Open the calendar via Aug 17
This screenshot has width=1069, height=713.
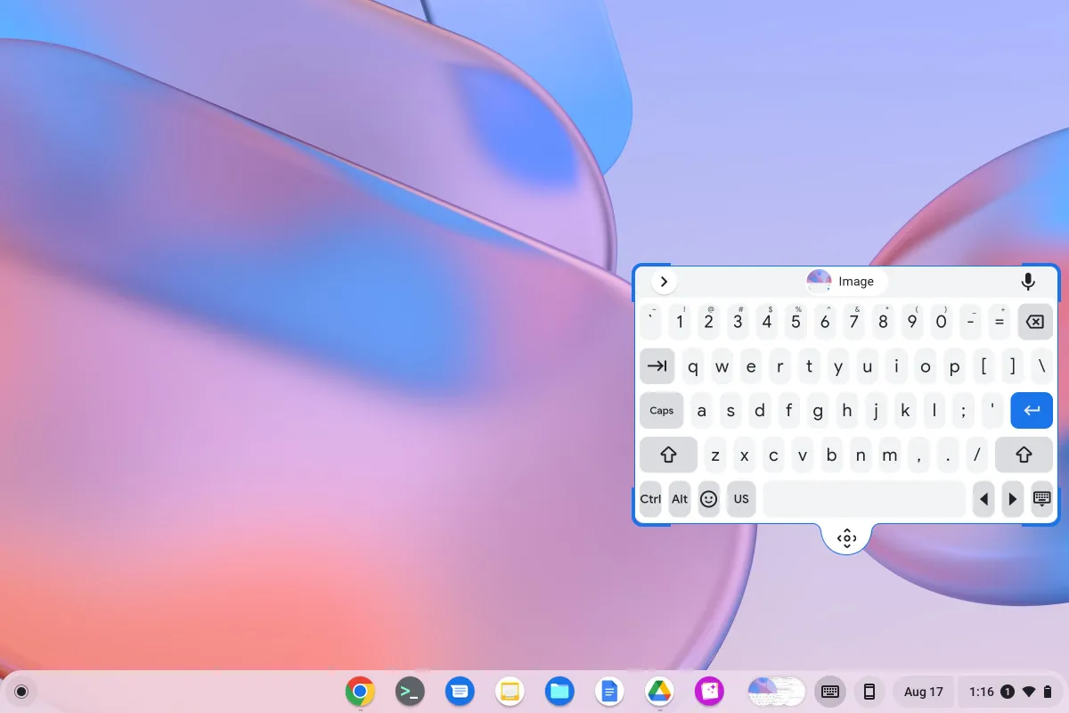point(924,692)
